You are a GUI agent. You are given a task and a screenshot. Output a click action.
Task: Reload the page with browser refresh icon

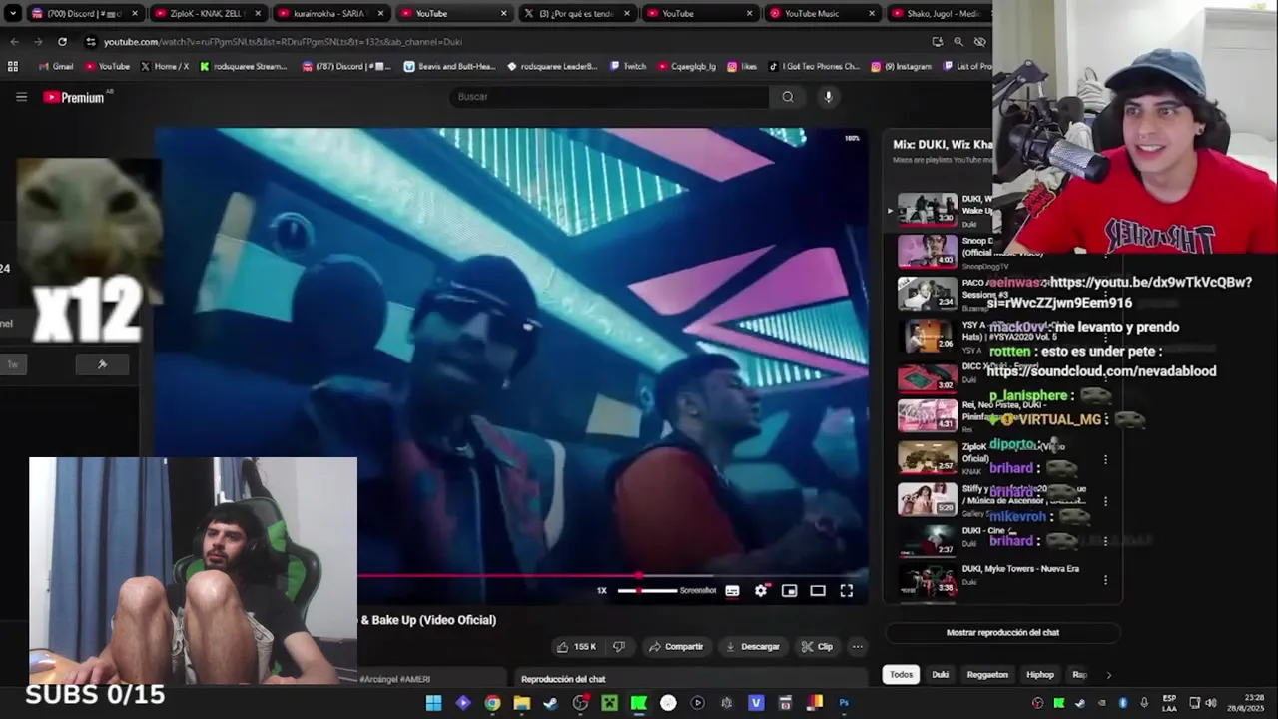(x=62, y=42)
